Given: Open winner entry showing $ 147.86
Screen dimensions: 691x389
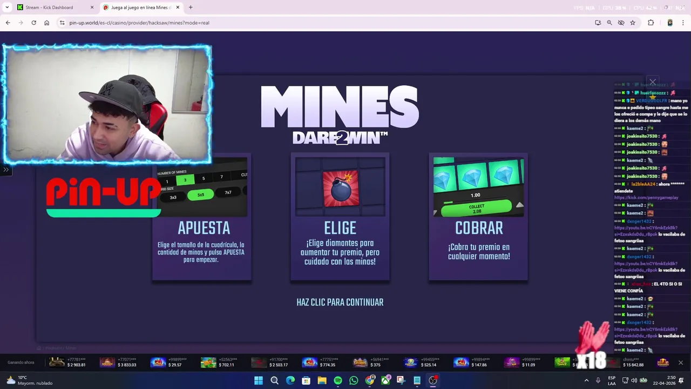Looking at the screenshot, I should (471, 363).
